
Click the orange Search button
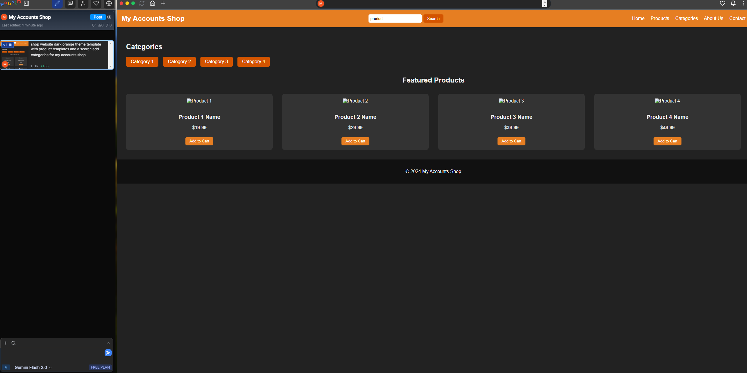[x=433, y=19]
